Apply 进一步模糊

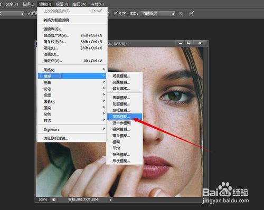click(125, 123)
